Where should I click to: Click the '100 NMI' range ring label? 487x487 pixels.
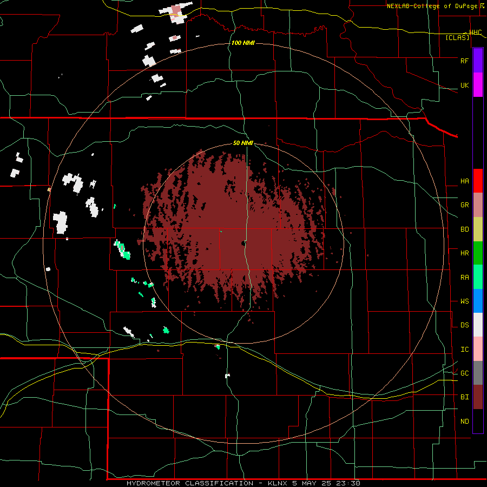243,43
